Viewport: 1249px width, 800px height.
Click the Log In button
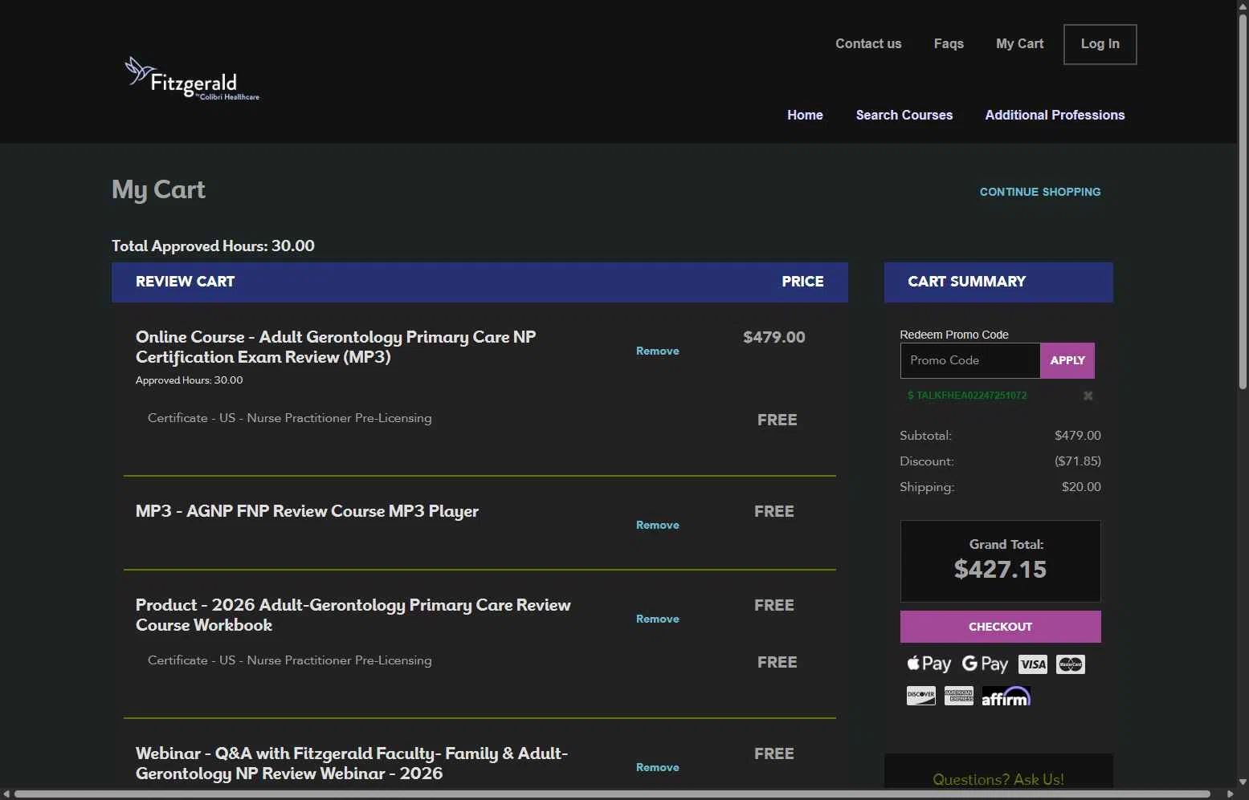click(x=1100, y=44)
